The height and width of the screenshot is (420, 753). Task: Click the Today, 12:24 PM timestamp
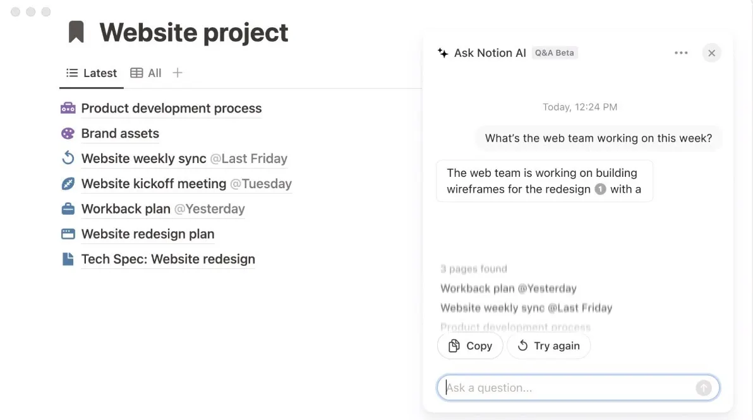580,107
